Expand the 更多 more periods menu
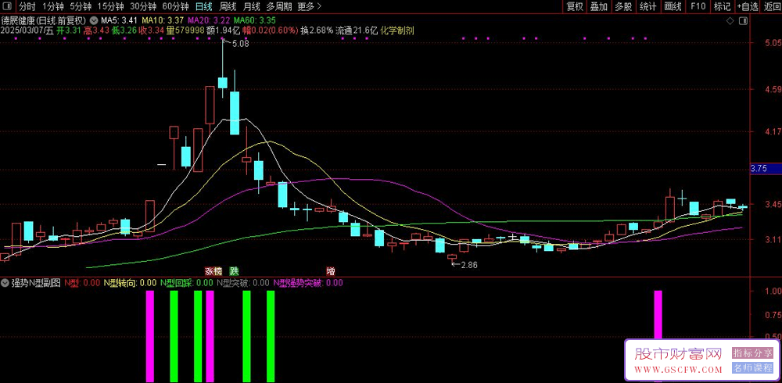This screenshot has width=782, height=383. coord(310,6)
